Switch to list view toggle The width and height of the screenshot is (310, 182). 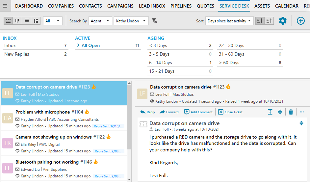[x=27, y=21]
